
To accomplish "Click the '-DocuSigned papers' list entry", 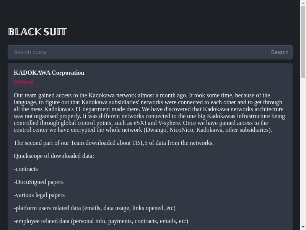I will click(39, 182).
